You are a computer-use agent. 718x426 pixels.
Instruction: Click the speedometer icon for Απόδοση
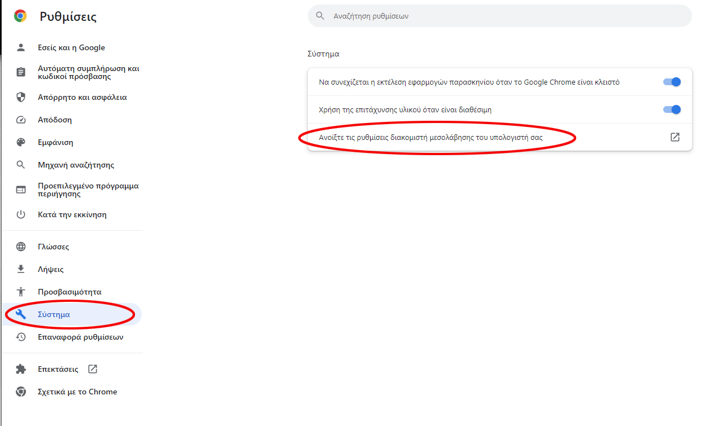tap(21, 120)
